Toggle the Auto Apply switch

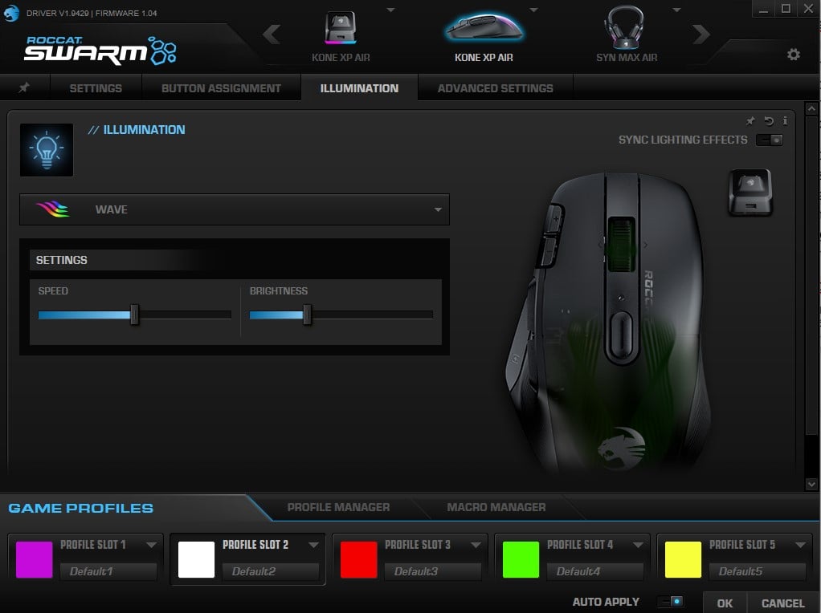670,602
